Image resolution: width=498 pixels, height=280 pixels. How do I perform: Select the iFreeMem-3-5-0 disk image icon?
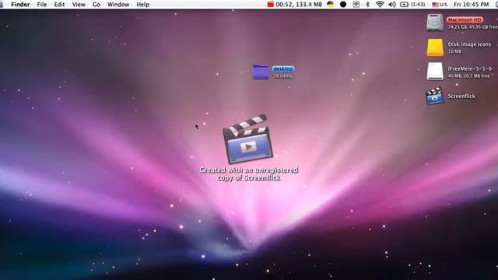pos(435,71)
